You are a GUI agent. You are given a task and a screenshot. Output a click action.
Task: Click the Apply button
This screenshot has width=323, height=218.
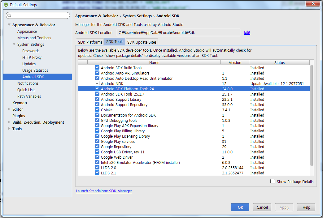[x=284, y=207]
